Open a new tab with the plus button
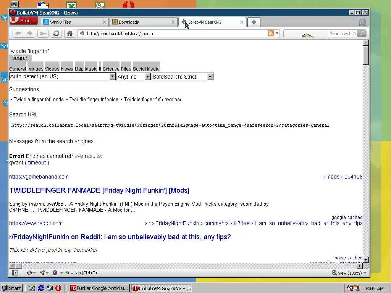The image size is (391, 293). click(x=254, y=22)
